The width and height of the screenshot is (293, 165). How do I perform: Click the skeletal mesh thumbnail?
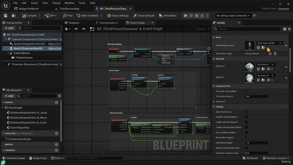(x=250, y=45)
